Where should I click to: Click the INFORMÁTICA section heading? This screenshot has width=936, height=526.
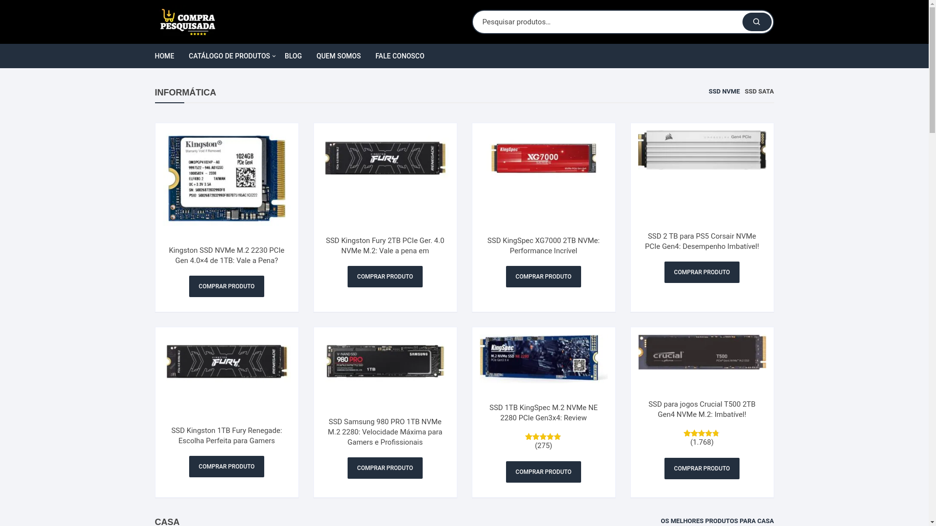[x=185, y=93]
